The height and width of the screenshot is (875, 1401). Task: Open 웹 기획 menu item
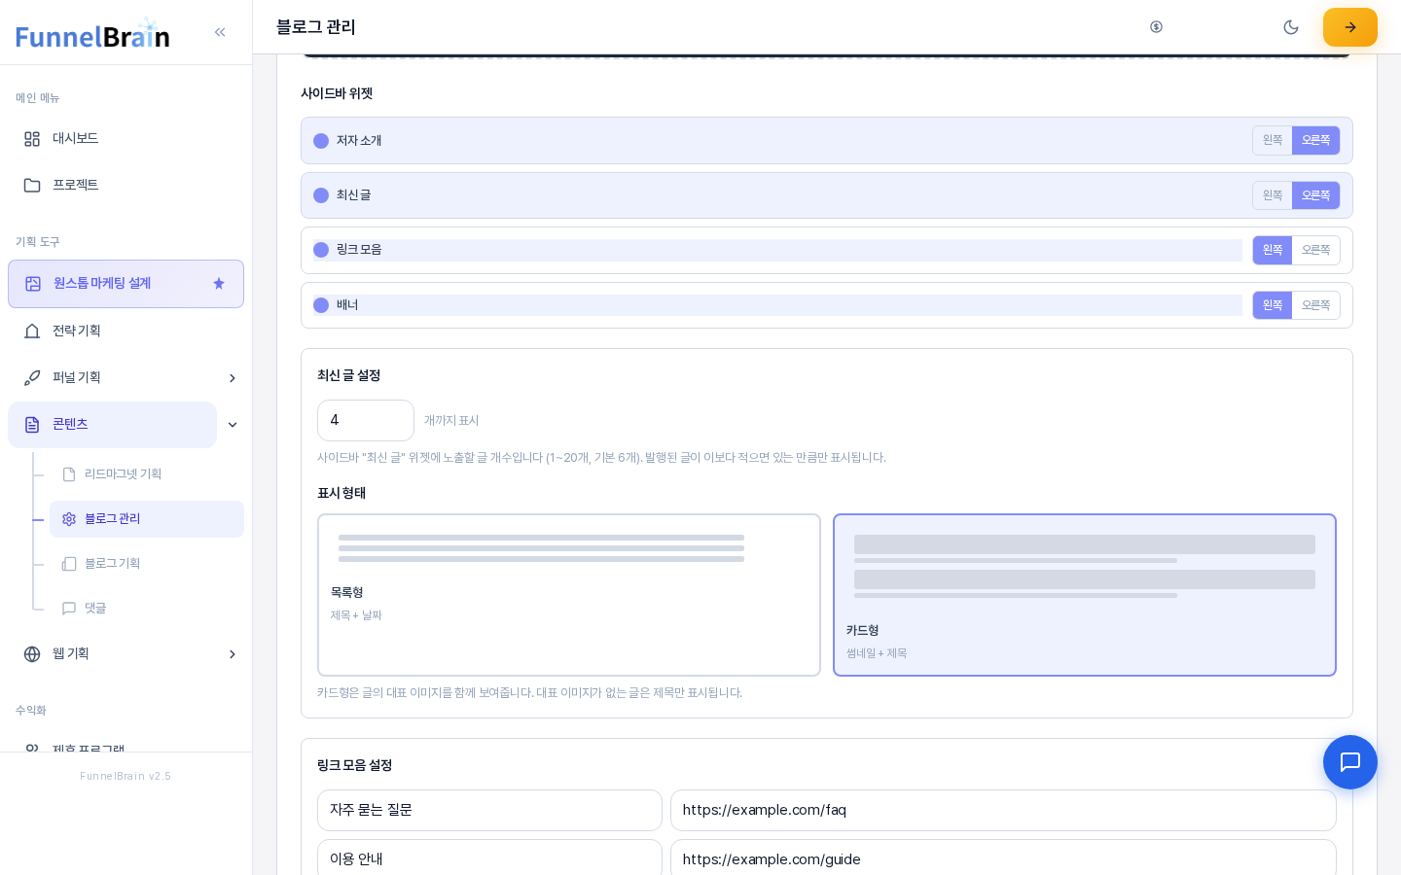click(112, 654)
